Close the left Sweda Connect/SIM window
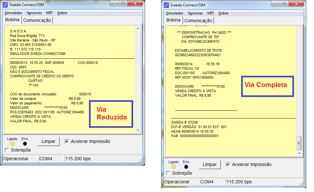314x192 pixels. [135, 4]
